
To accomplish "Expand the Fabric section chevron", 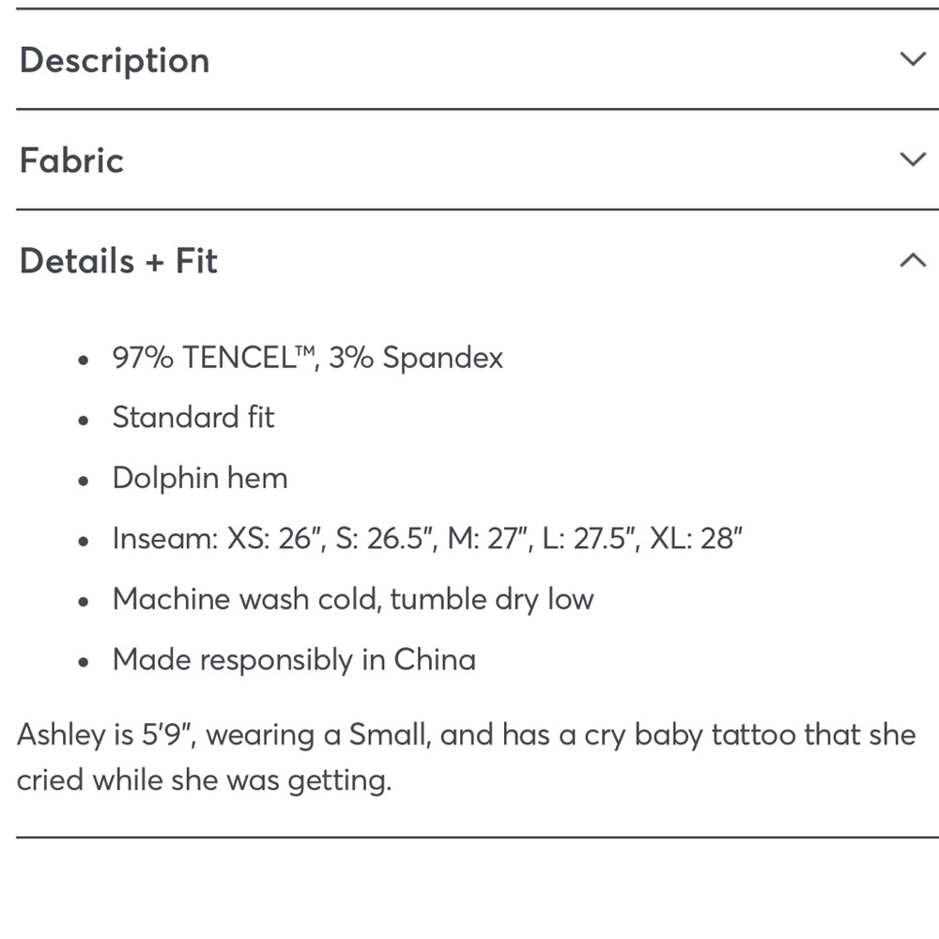I will point(913,160).
